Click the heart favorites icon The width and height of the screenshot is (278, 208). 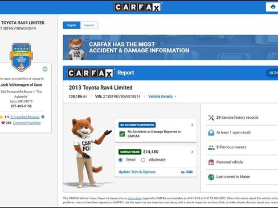(x=3, y=123)
